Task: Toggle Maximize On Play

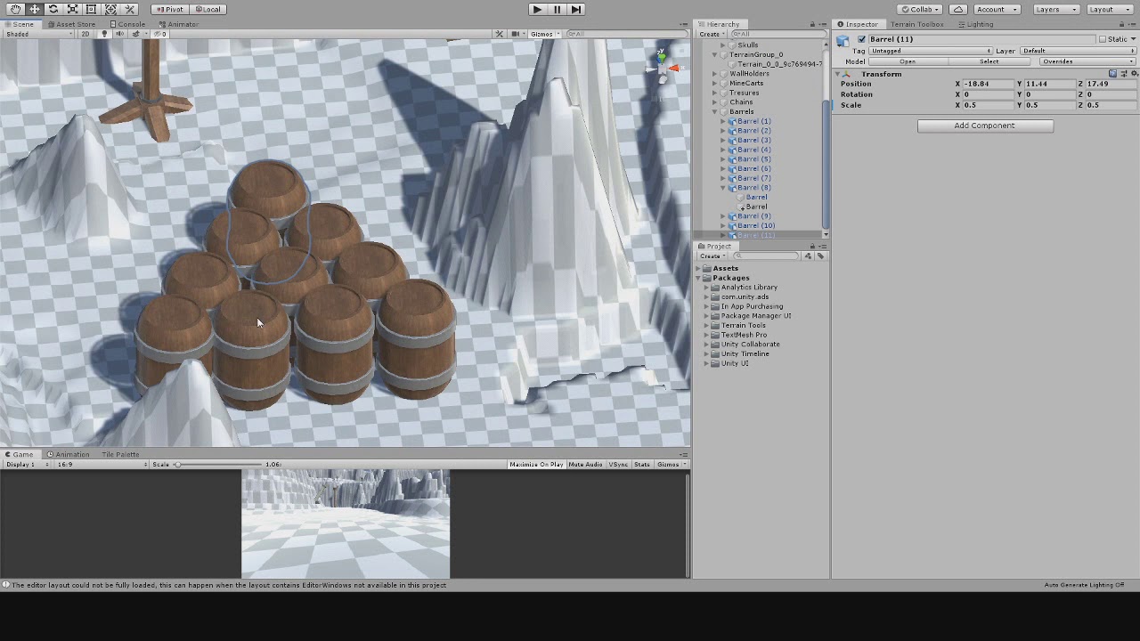Action: pyautogui.click(x=536, y=465)
